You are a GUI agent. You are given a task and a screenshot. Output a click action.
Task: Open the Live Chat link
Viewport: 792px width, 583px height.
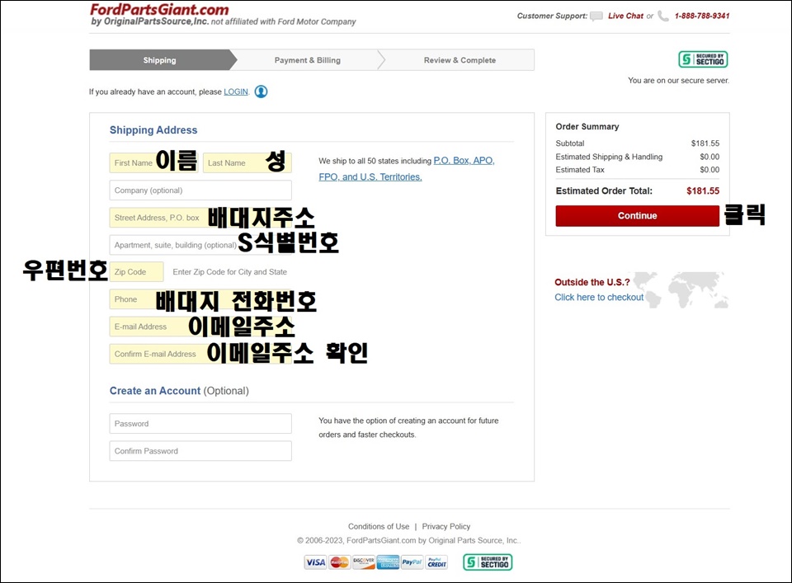625,16
